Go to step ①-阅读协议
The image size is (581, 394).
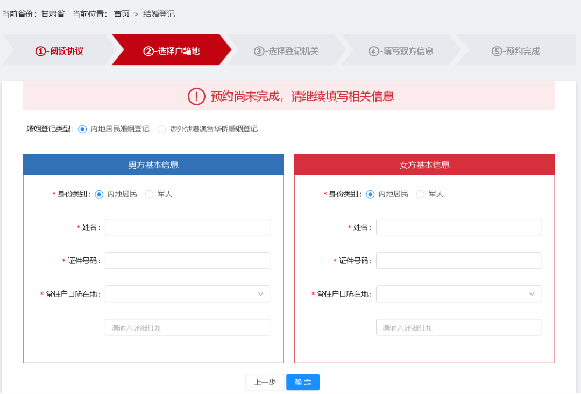[x=59, y=51]
